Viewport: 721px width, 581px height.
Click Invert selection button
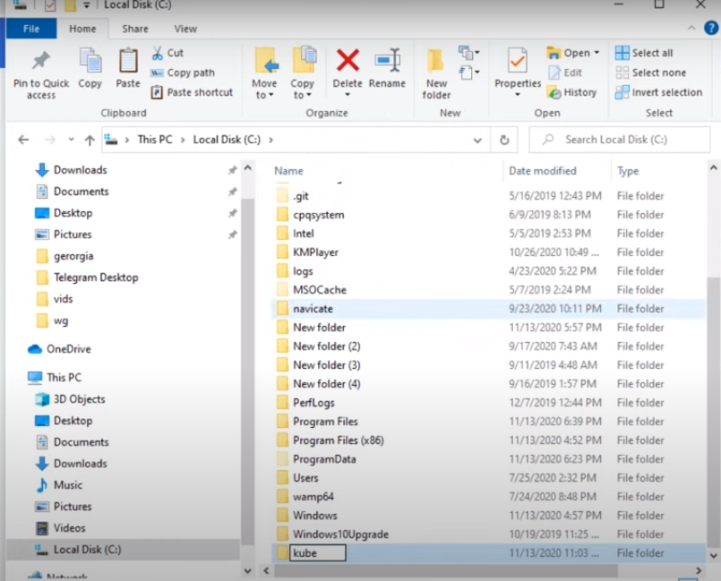pyautogui.click(x=658, y=92)
